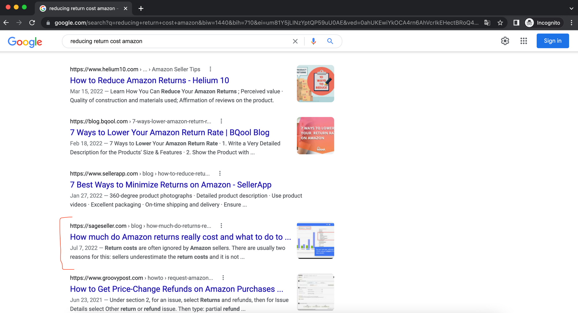This screenshot has height=313, width=578.
Task: Click the BQool result thumbnail image
Action: pos(315,136)
